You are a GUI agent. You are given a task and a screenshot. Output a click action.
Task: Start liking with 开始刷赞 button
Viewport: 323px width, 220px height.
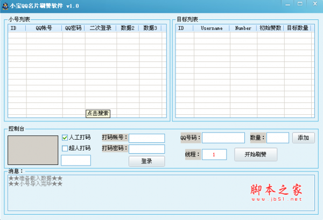(x=256, y=154)
